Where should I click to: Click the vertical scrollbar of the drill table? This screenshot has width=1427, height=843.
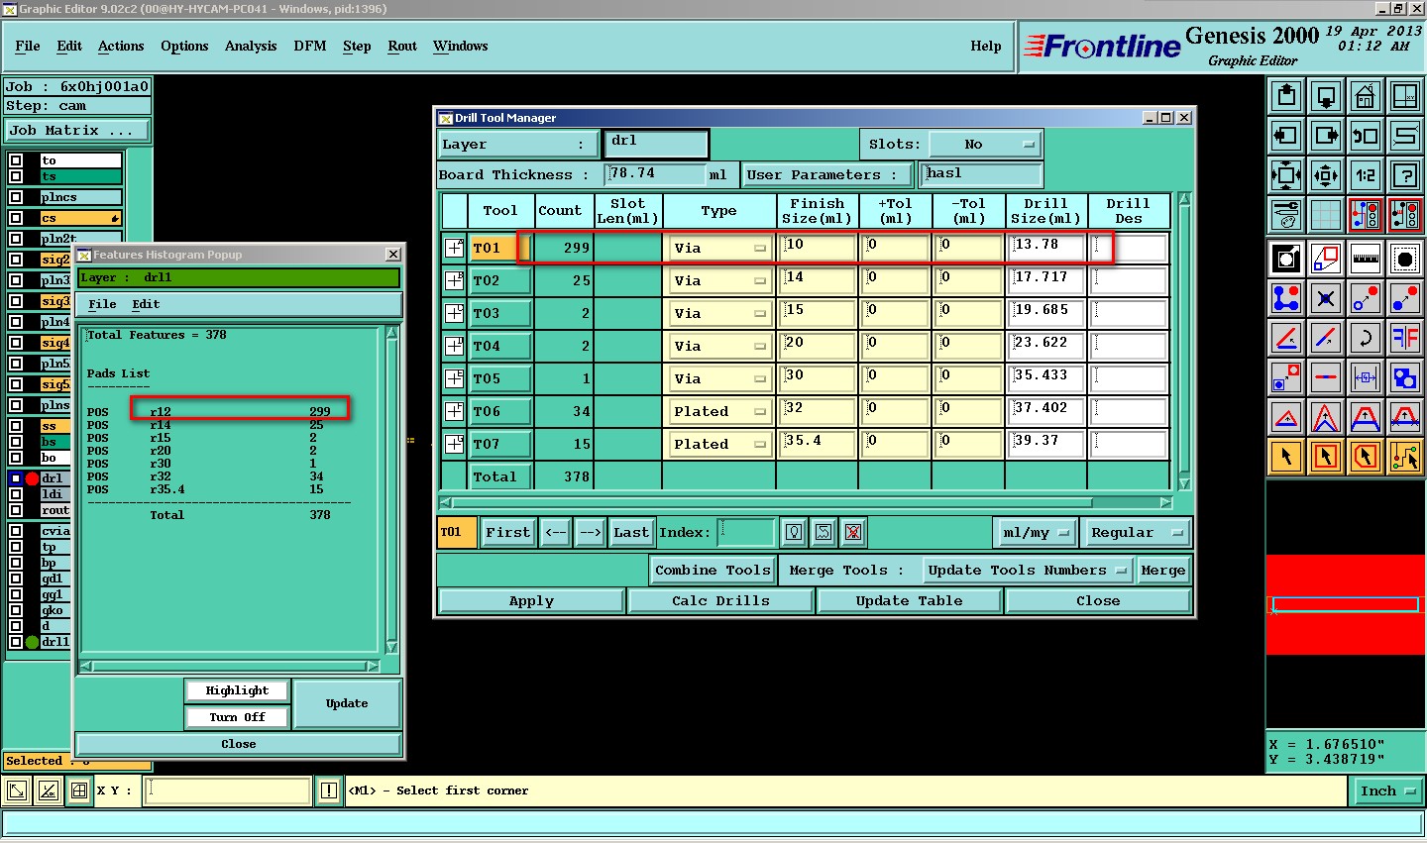[x=1183, y=341]
